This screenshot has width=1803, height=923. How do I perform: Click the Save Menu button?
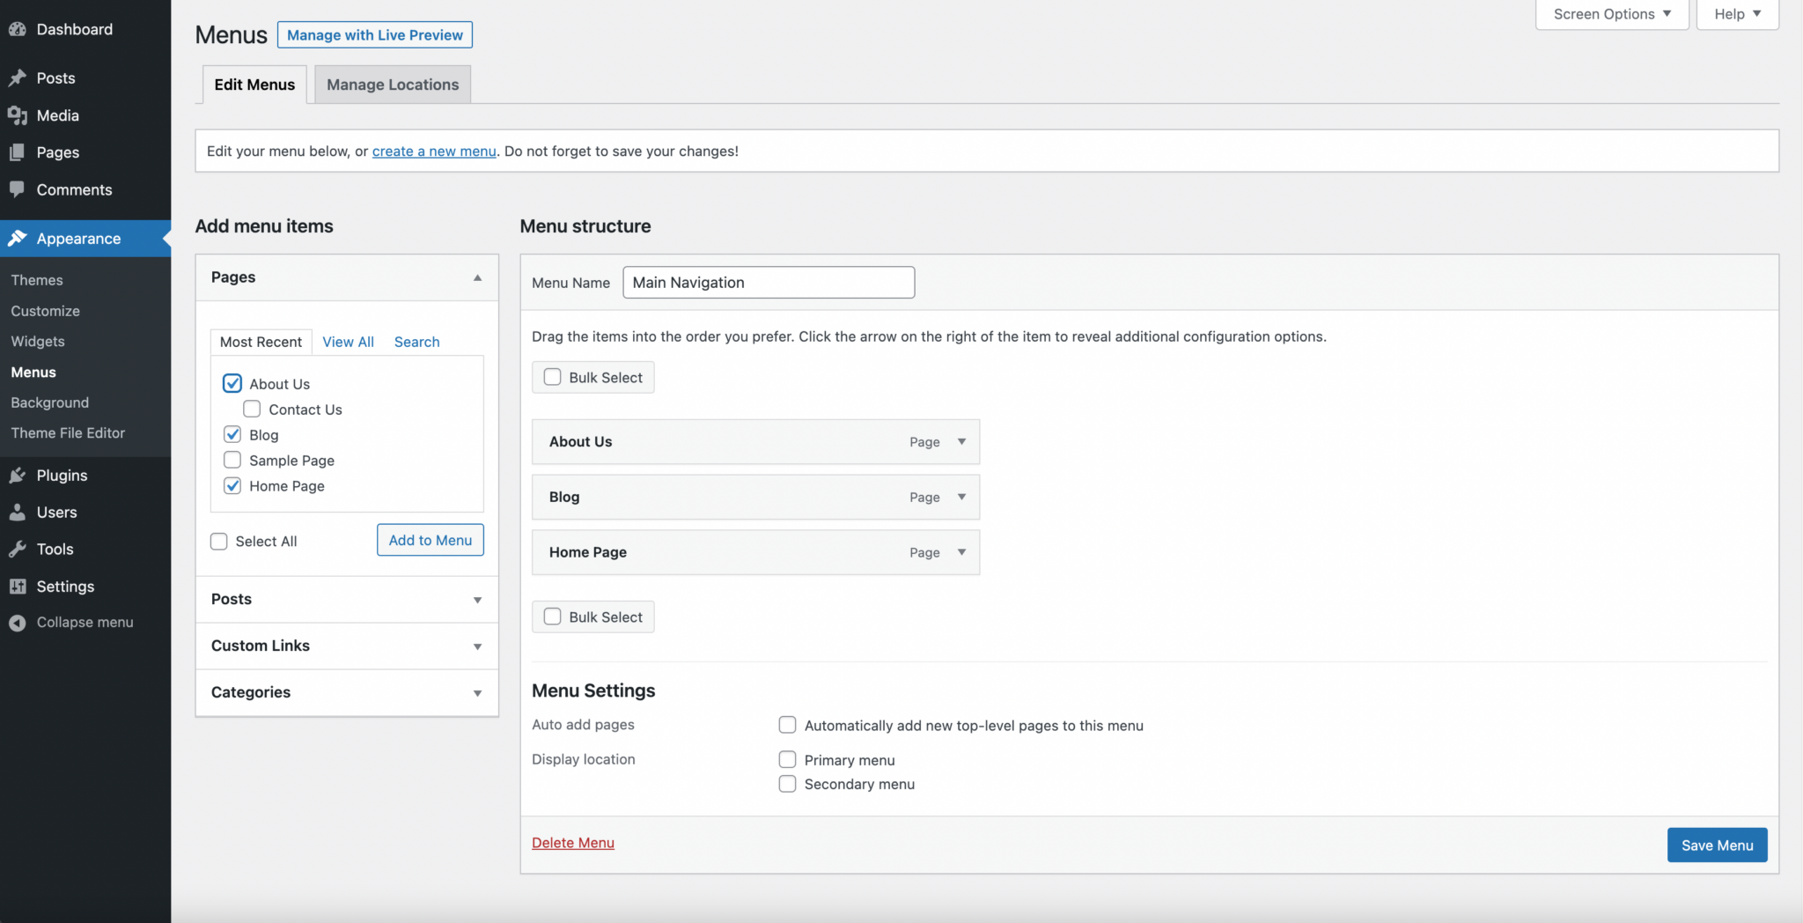pyautogui.click(x=1716, y=845)
